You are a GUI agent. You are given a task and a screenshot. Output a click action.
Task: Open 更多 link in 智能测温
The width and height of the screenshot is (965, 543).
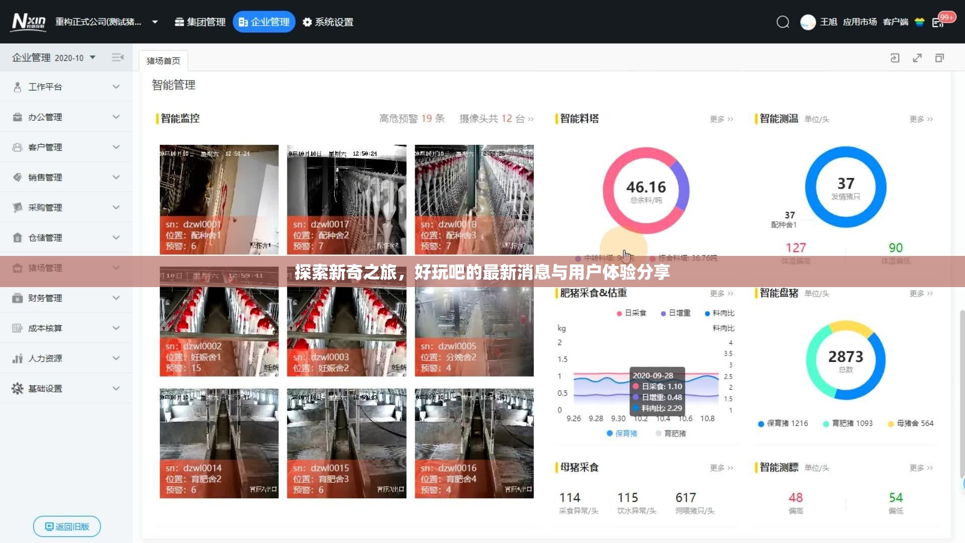tap(921, 119)
